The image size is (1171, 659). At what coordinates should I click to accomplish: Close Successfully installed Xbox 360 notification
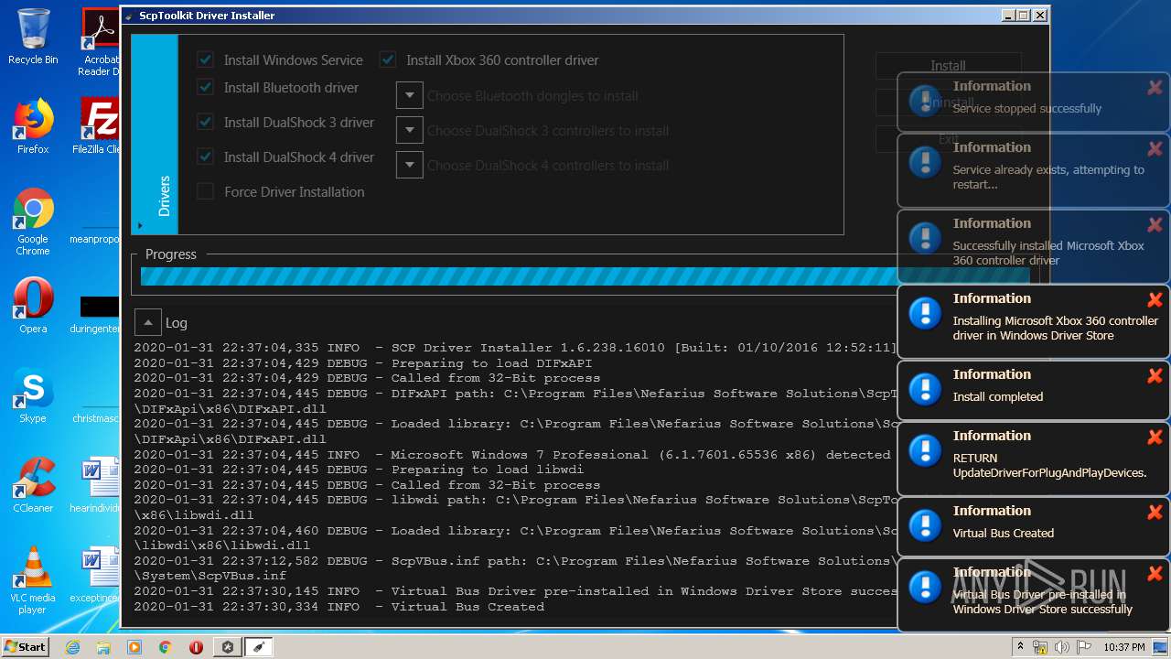click(x=1155, y=225)
